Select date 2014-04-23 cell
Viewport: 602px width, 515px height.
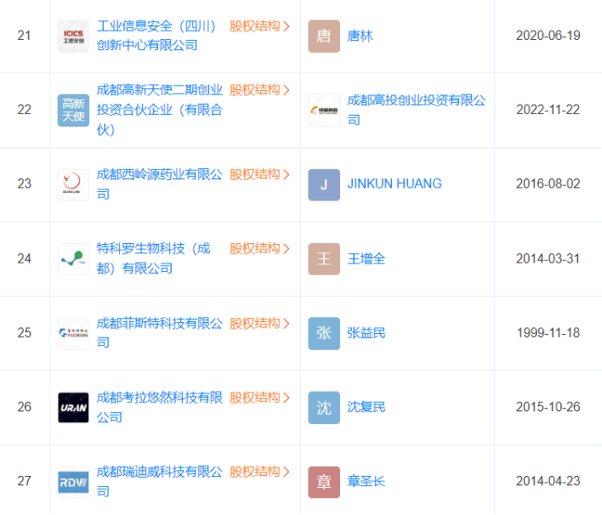[x=548, y=481]
